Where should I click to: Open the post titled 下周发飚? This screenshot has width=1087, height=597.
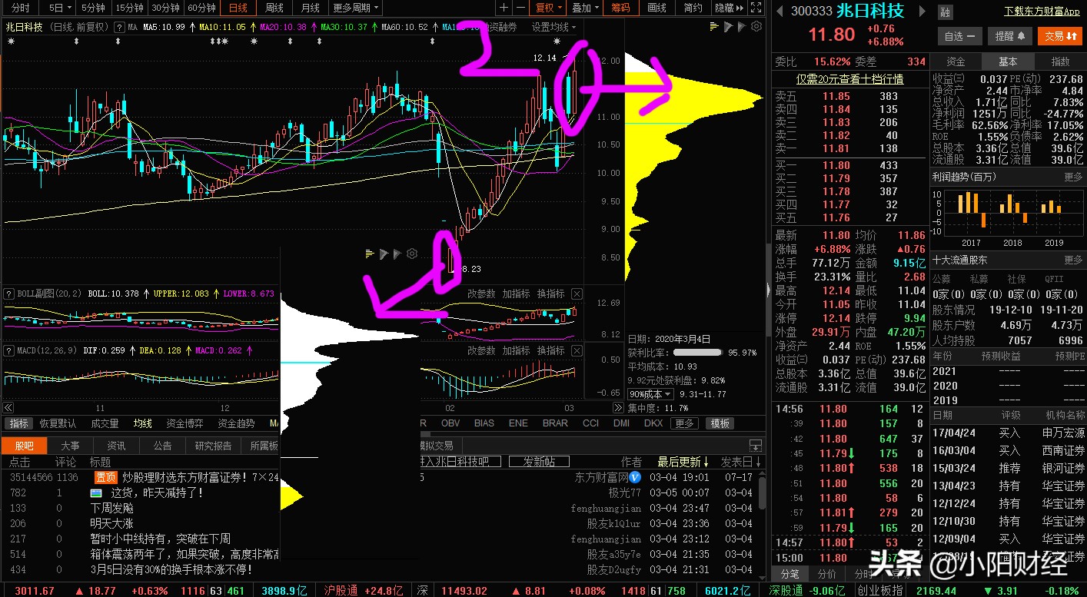[112, 508]
